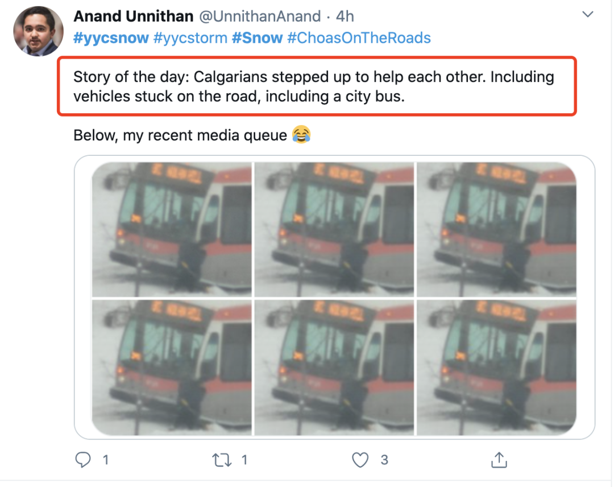Open the top-right bus photo

[496, 229]
